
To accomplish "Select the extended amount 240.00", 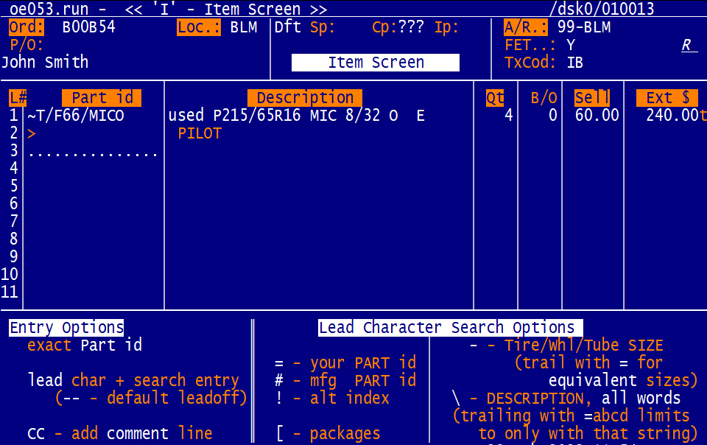I will coord(672,116).
